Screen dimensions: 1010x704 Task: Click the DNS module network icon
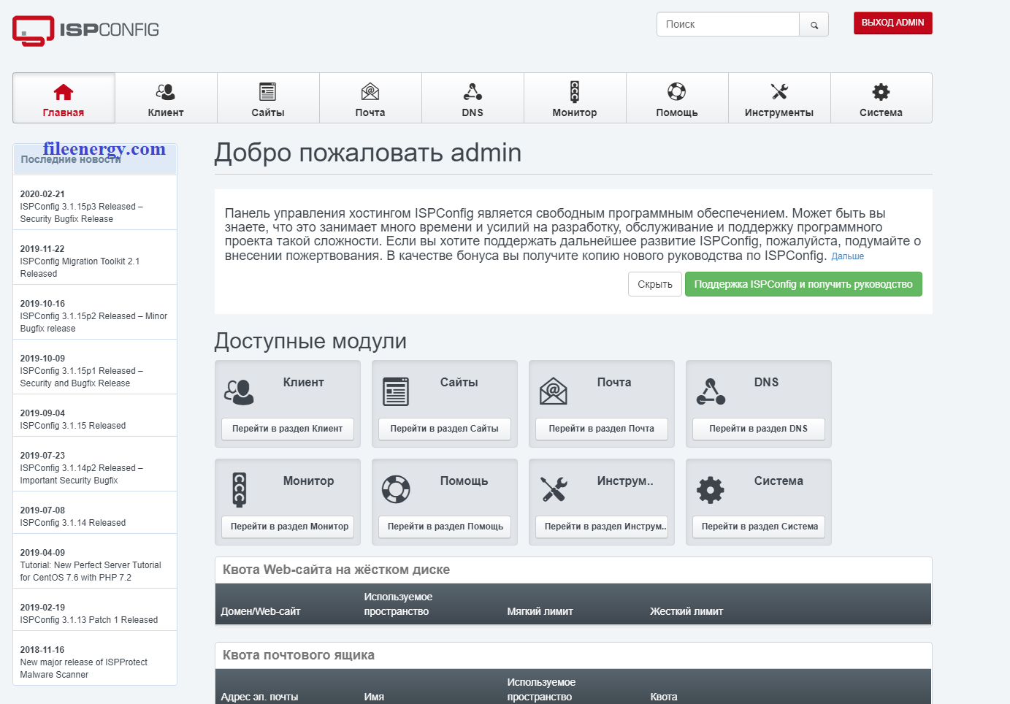pos(711,391)
